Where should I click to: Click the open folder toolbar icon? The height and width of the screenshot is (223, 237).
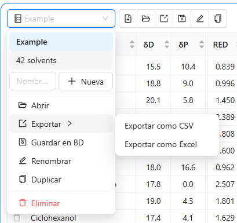click(x=146, y=19)
